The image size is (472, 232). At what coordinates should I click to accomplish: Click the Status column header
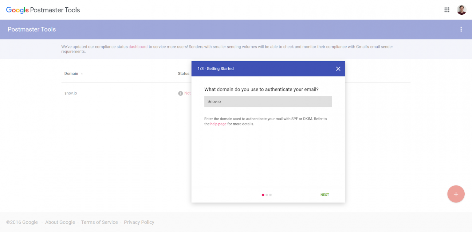tap(183, 74)
